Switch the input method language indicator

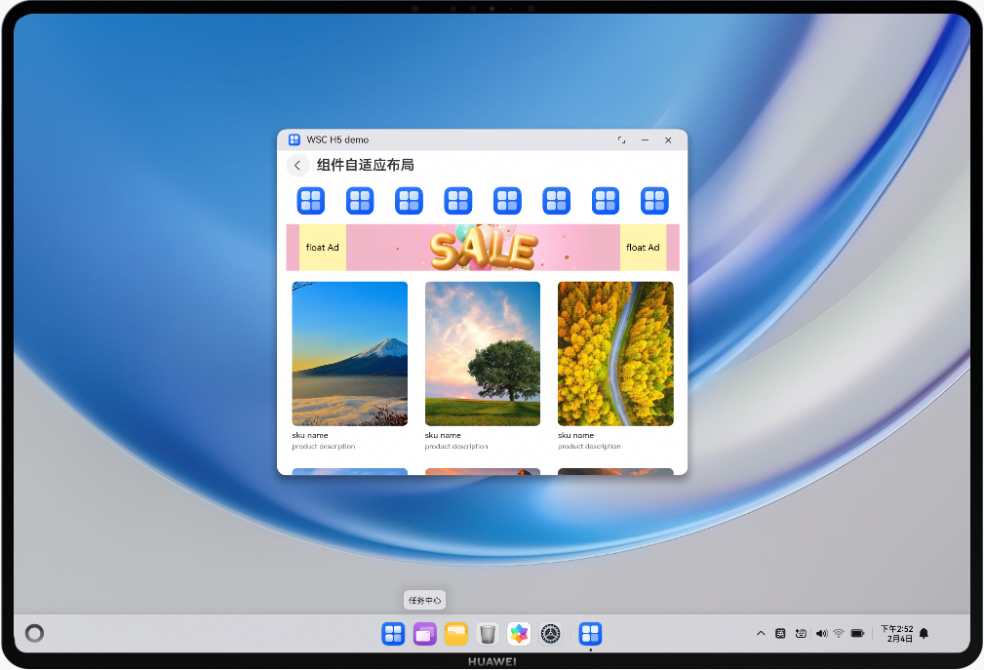click(x=780, y=633)
